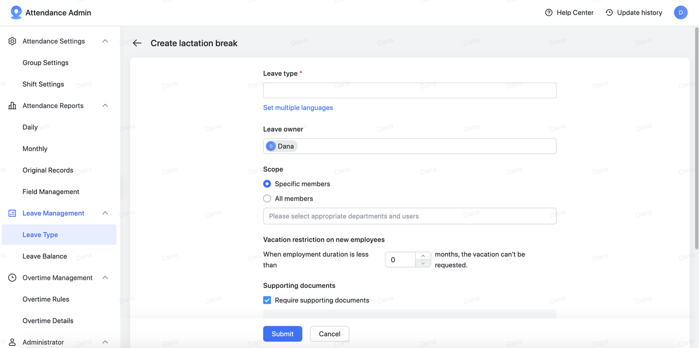
Task: Open Leave Balance in the sidebar
Action: [x=45, y=256]
